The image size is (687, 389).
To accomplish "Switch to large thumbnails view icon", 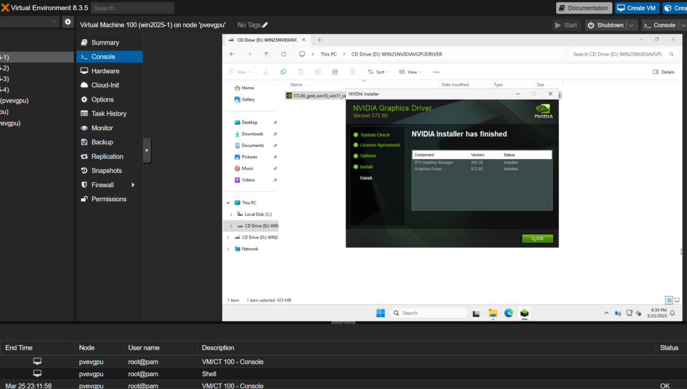I will pyautogui.click(x=677, y=300).
